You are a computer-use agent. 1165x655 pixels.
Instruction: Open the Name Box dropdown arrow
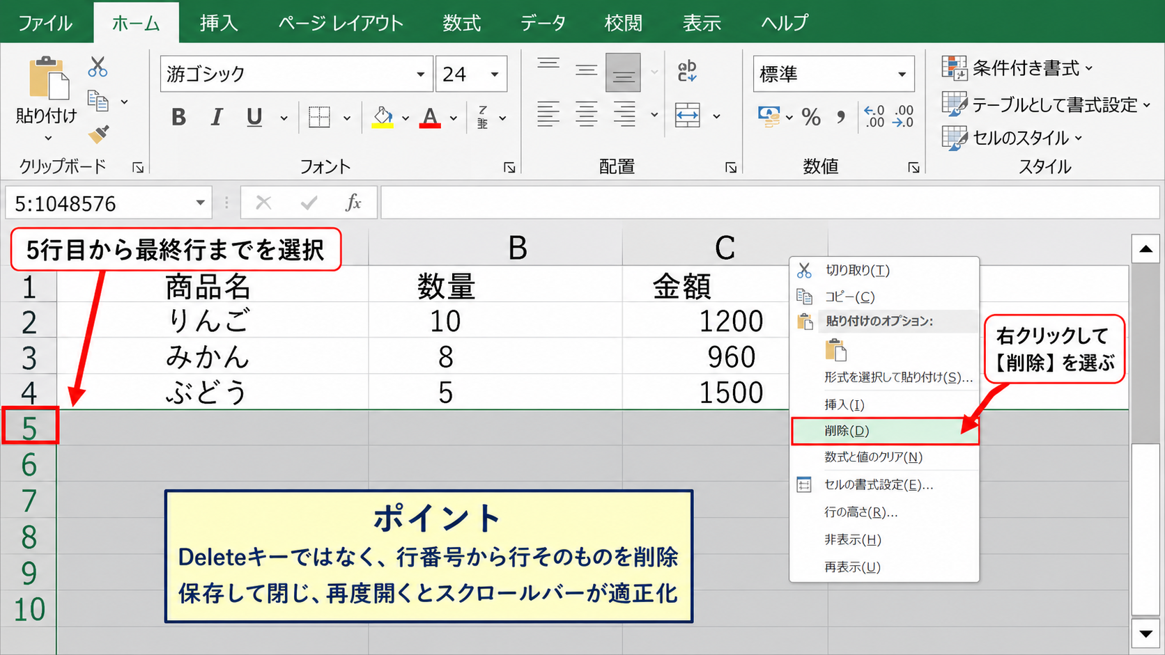[200, 203]
